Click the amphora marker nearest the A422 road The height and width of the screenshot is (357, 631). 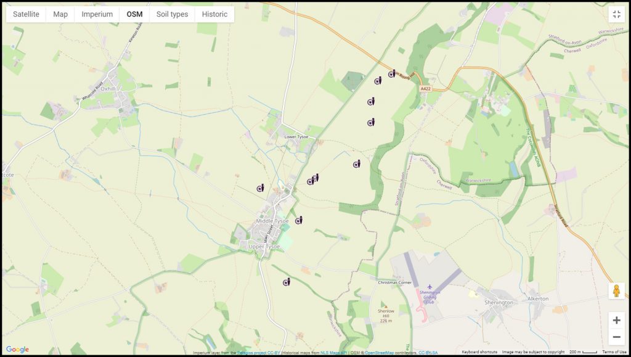[x=392, y=75]
